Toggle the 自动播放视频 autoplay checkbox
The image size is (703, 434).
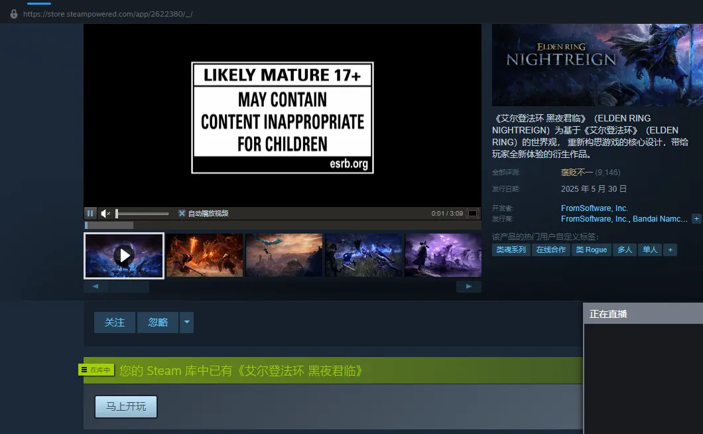point(182,214)
